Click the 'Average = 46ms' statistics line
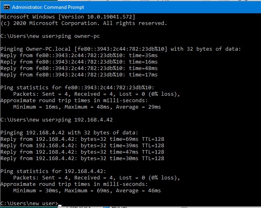 pos(87,191)
